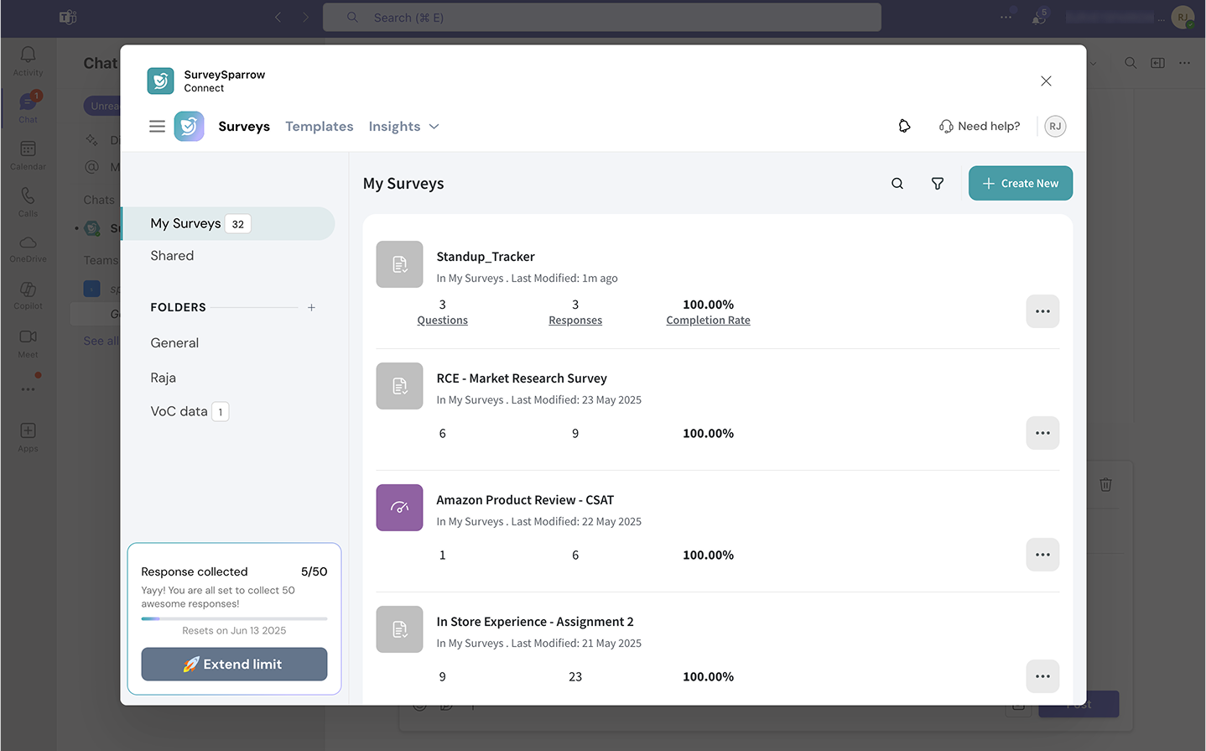Click the response collected progress bar
Viewport: 1206px width, 751px height.
(x=234, y=618)
